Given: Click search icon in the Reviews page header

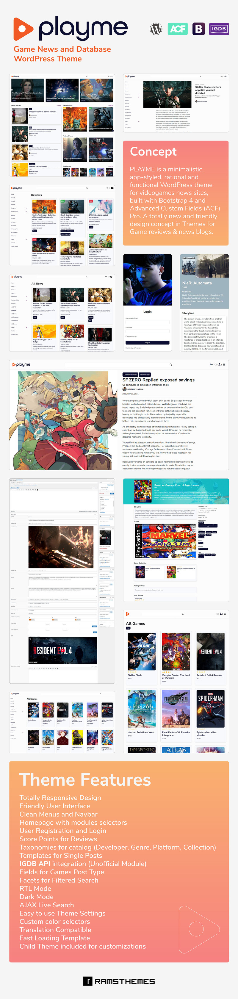Looking at the screenshot, I should pyautogui.click(x=87, y=188).
